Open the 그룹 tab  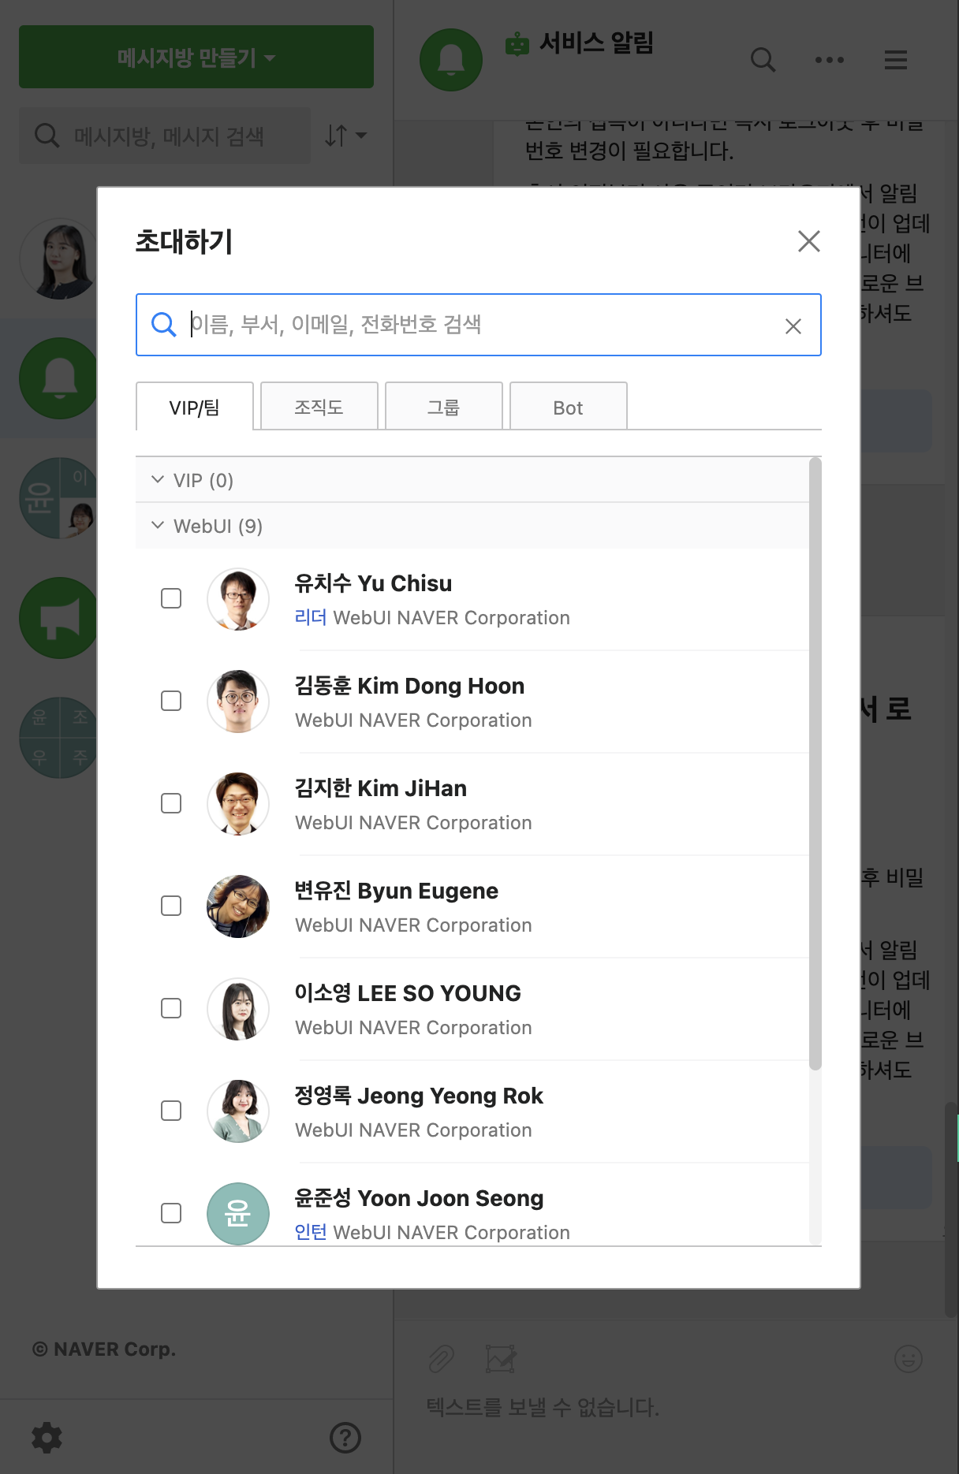(x=444, y=407)
